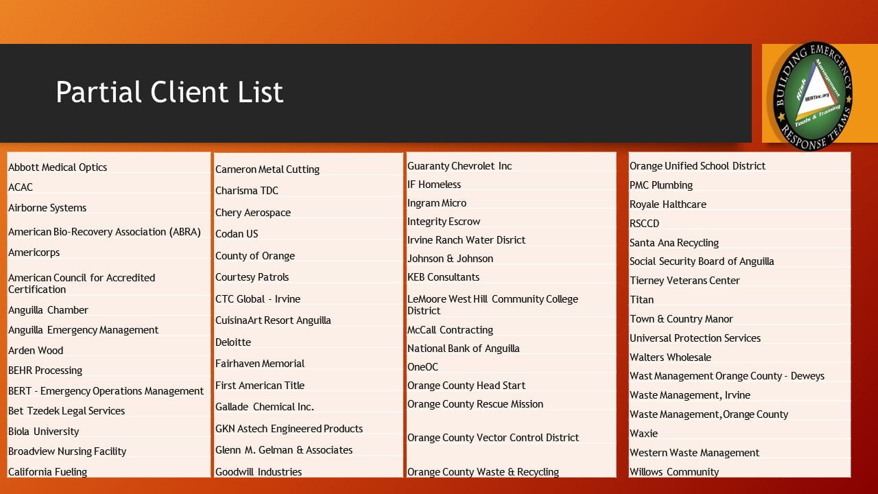Click the Abbott Medical Optics entry
This screenshot has width=878, height=494.
58,167
